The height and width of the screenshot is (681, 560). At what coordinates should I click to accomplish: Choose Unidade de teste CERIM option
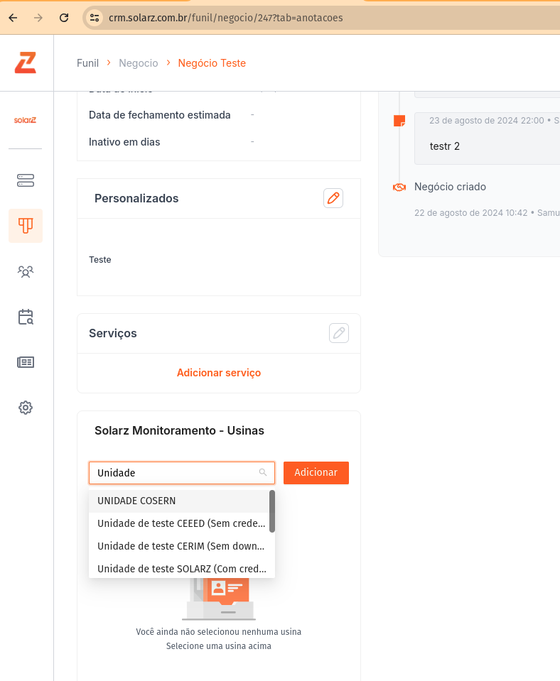[181, 546]
